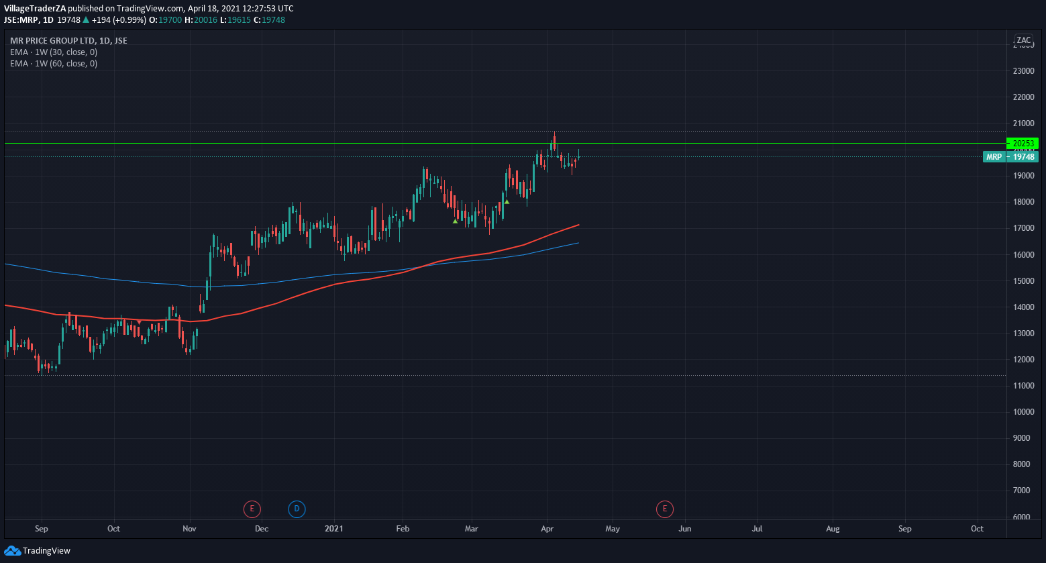Select the red down-triangle marker in October

(x=139, y=322)
